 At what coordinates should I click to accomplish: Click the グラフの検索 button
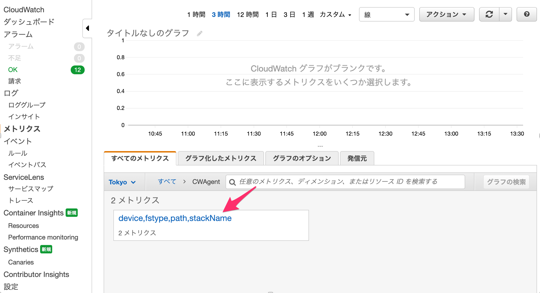click(506, 182)
